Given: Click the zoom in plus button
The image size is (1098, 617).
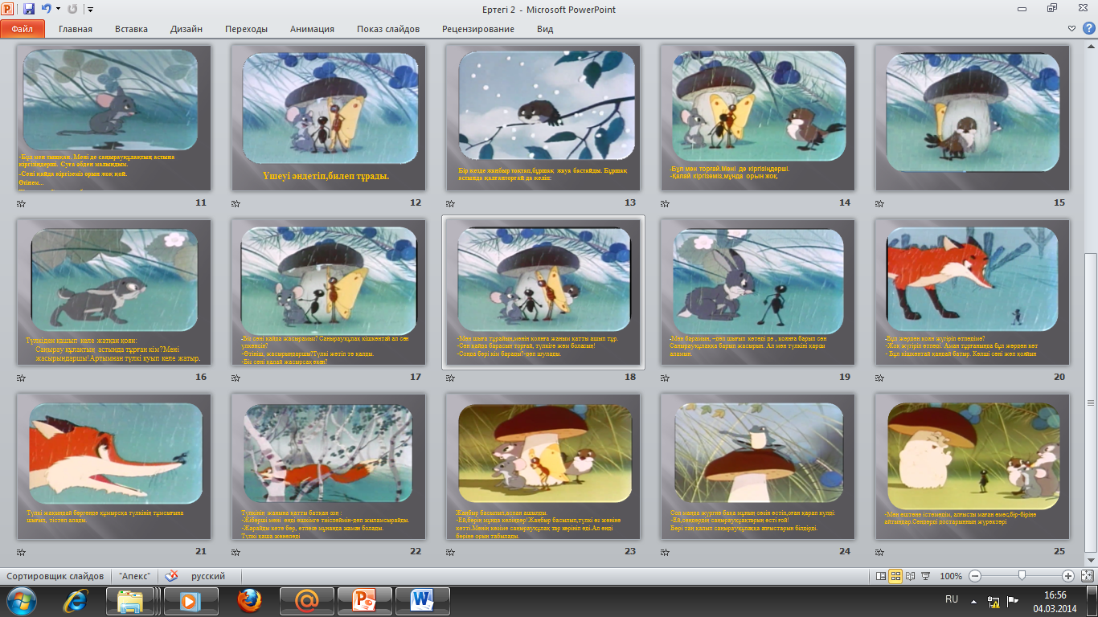Looking at the screenshot, I should point(1067,576).
